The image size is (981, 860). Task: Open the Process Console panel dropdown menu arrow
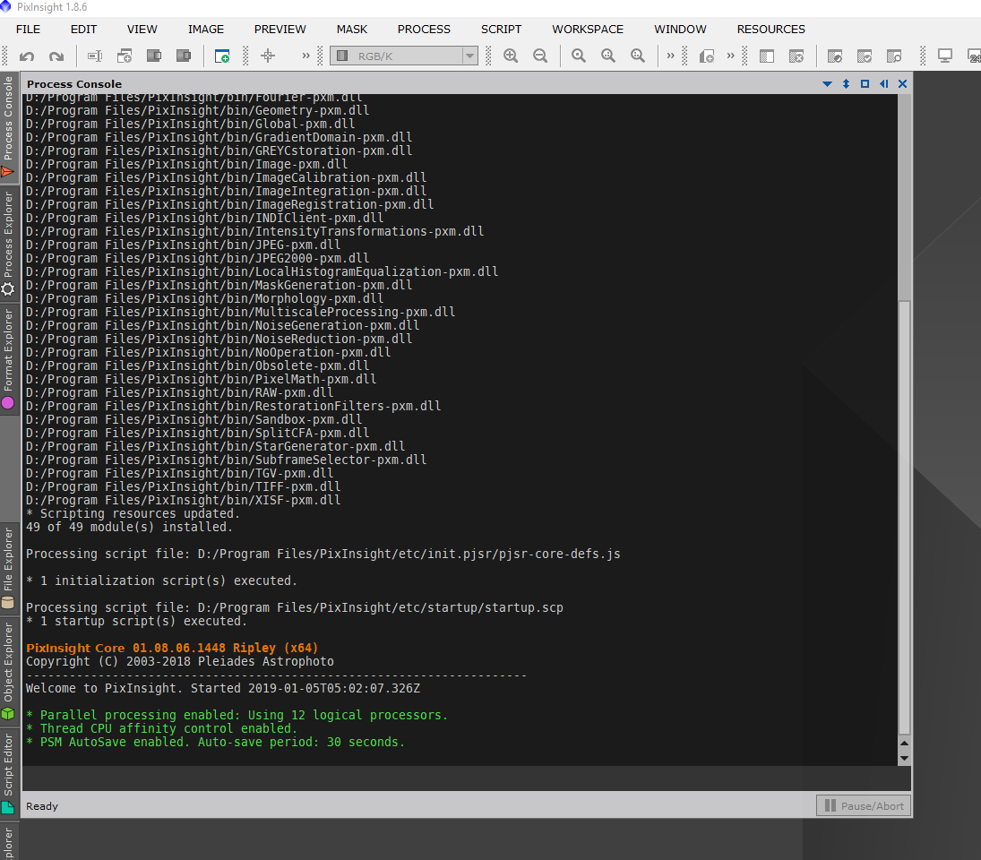[x=827, y=84]
